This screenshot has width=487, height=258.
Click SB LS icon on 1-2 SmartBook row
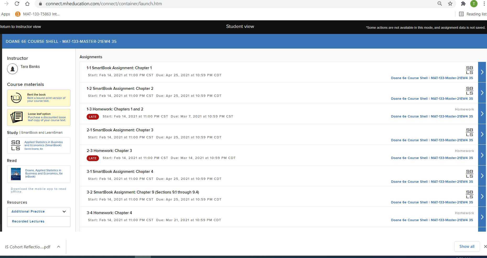point(469,91)
